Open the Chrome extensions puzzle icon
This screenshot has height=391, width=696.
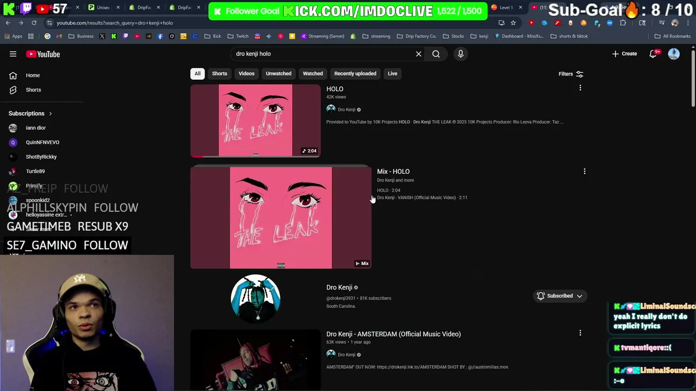pos(623,23)
